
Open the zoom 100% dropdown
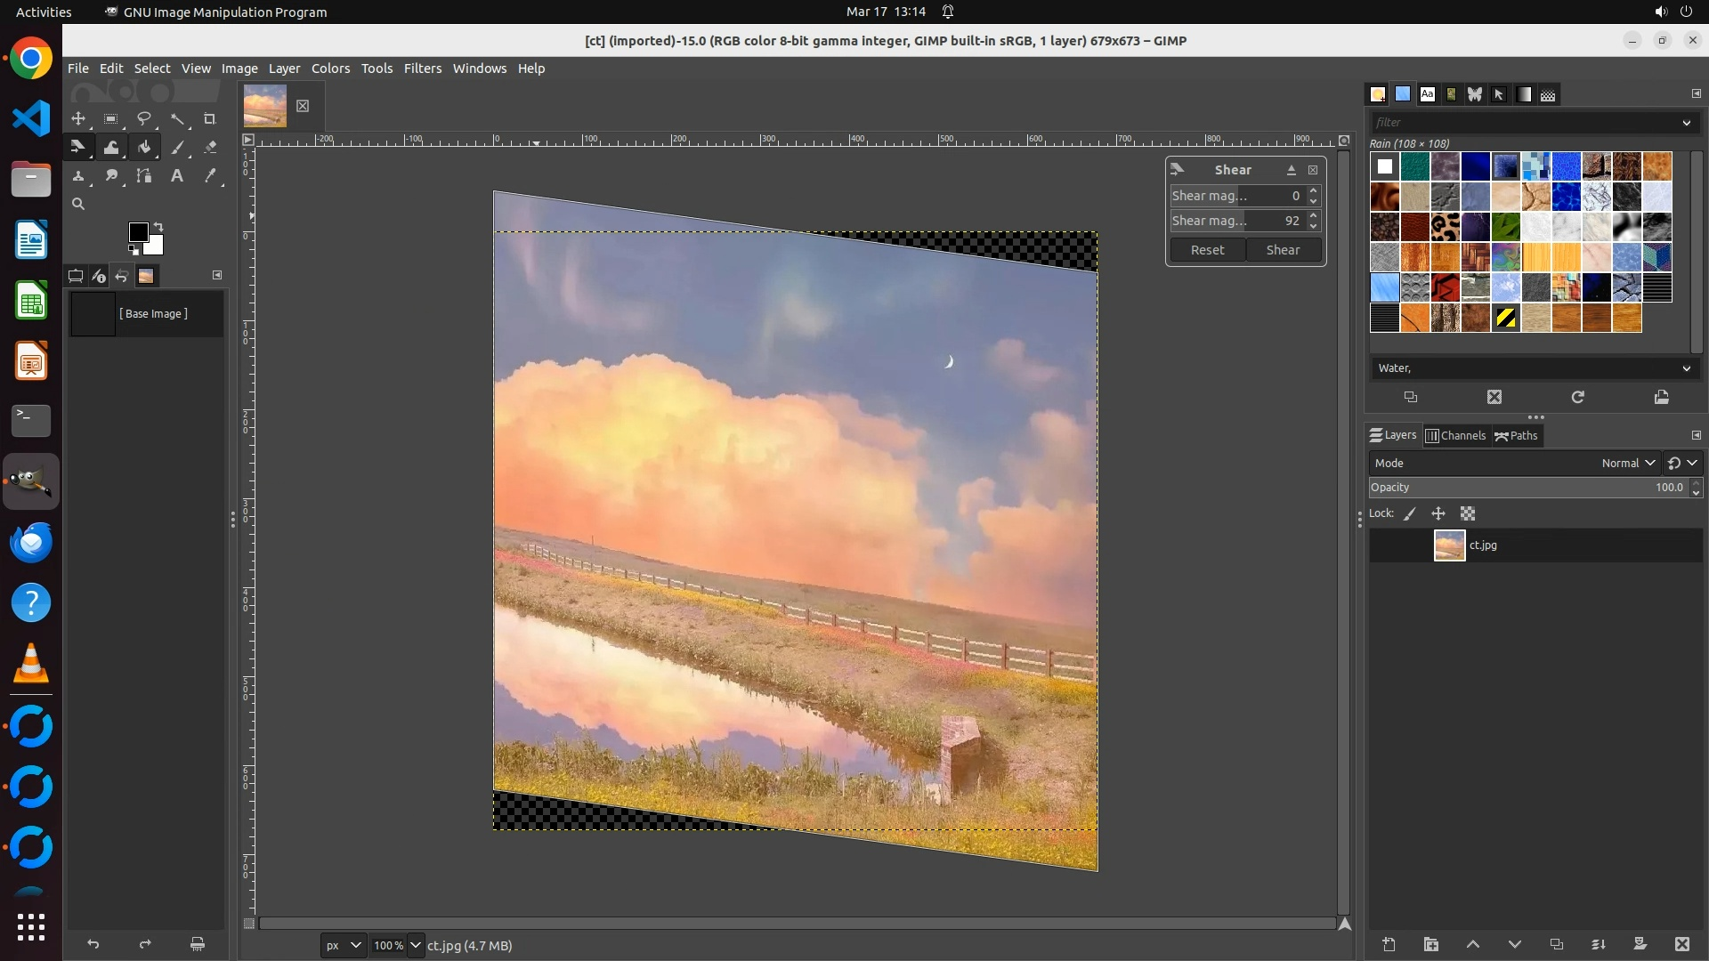[x=415, y=945]
